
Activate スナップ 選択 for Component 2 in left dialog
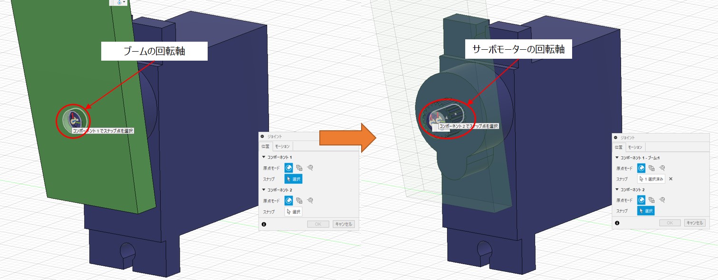pyautogui.click(x=293, y=212)
